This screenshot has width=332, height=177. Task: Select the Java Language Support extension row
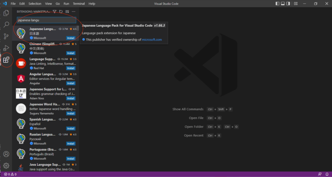45,167
